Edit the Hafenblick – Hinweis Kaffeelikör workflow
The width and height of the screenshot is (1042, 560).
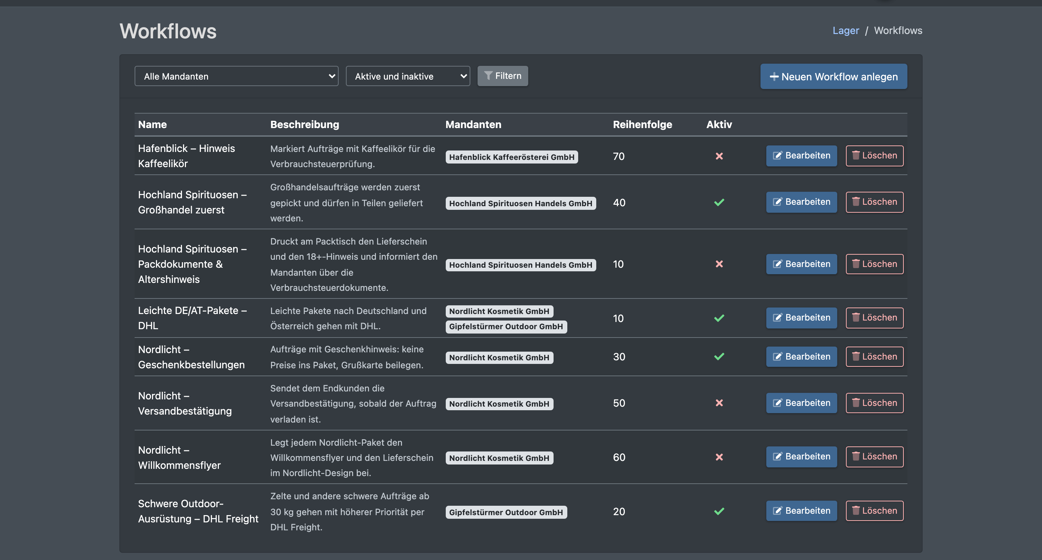[801, 156]
